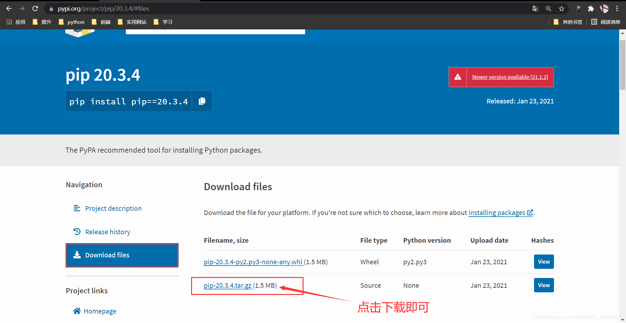Click 'pip install pip==20.3.4' command text
Image resolution: width=626 pixels, height=323 pixels.
pos(128,101)
